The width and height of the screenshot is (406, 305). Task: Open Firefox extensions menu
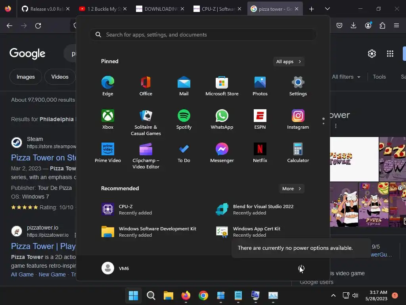(382, 25)
